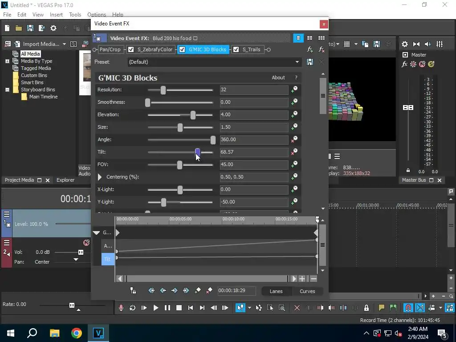Toggle animate button for Angle parameter
This screenshot has width=456, height=342.
click(294, 139)
